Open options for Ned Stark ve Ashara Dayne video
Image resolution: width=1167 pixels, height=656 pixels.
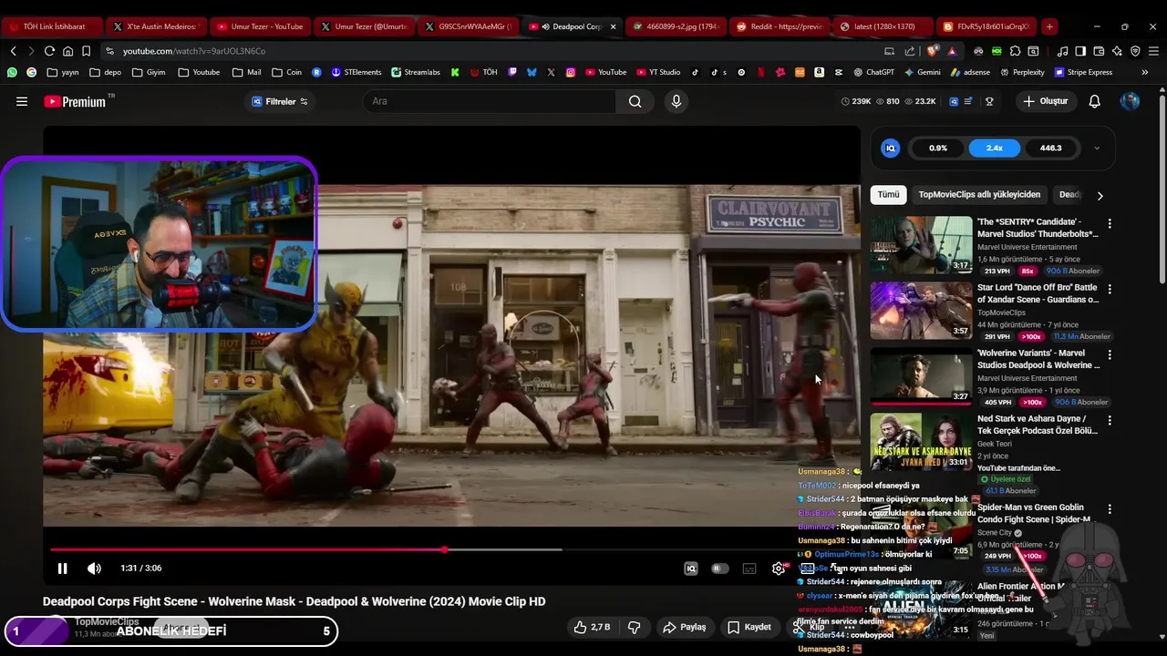pyautogui.click(x=1110, y=420)
